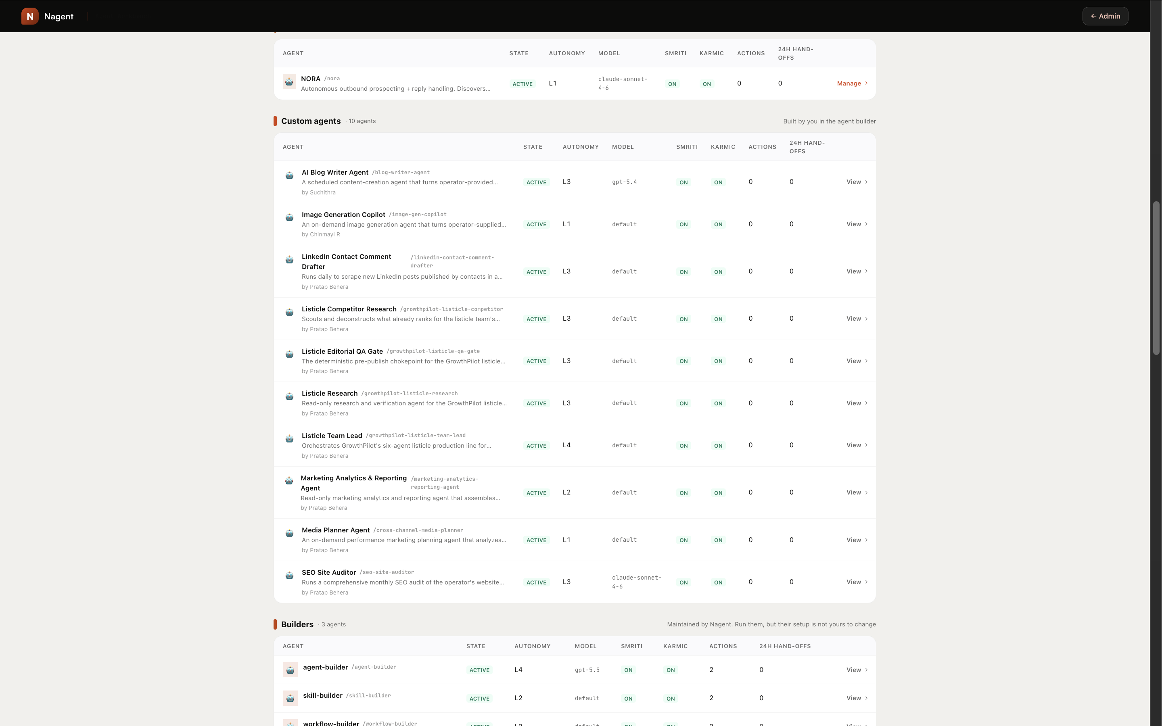Click the /image-gen-copilot slug
Screen dimensions: 1162x726
pos(418,215)
